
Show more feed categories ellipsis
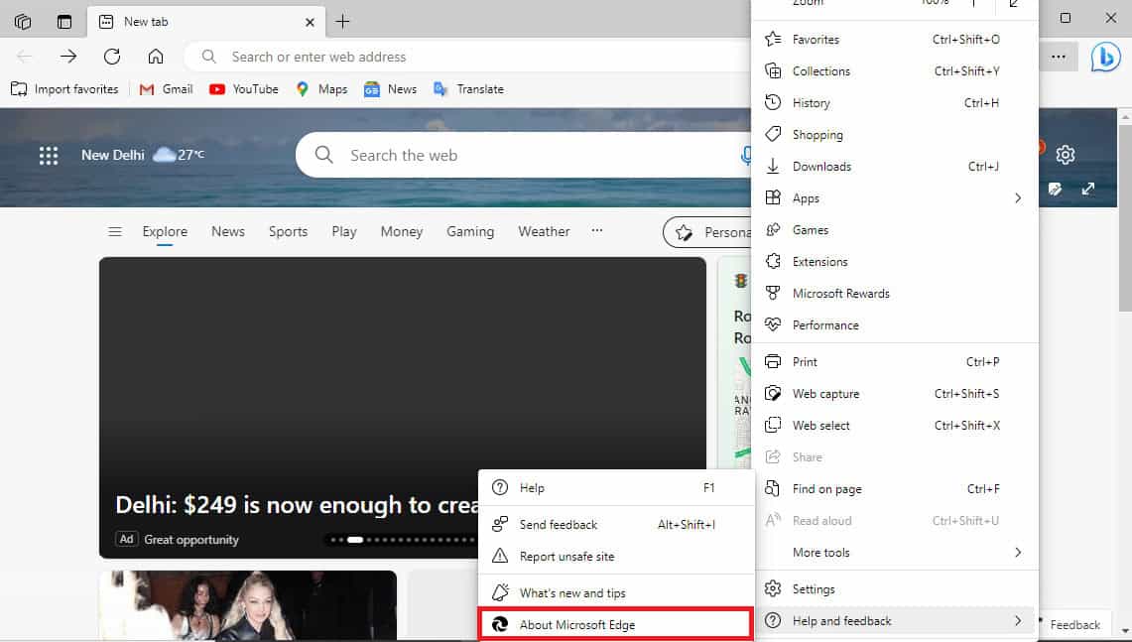click(597, 231)
